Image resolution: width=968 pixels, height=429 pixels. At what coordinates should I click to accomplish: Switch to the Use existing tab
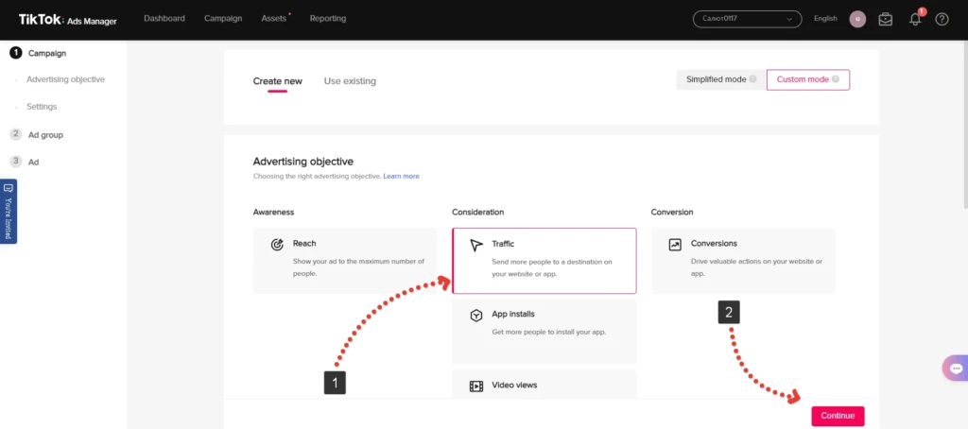(350, 81)
